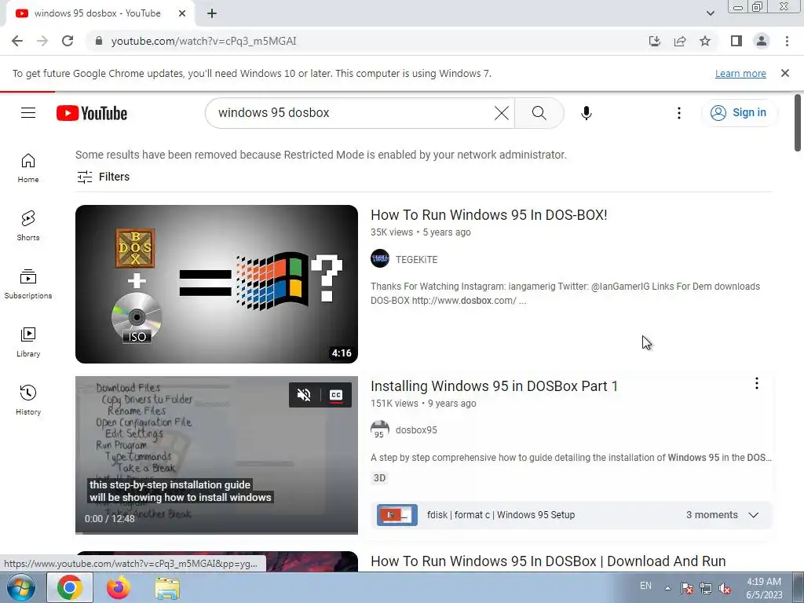Clear the search box with X icon
Viewport: 804px width, 603px height.
coord(502,113)
